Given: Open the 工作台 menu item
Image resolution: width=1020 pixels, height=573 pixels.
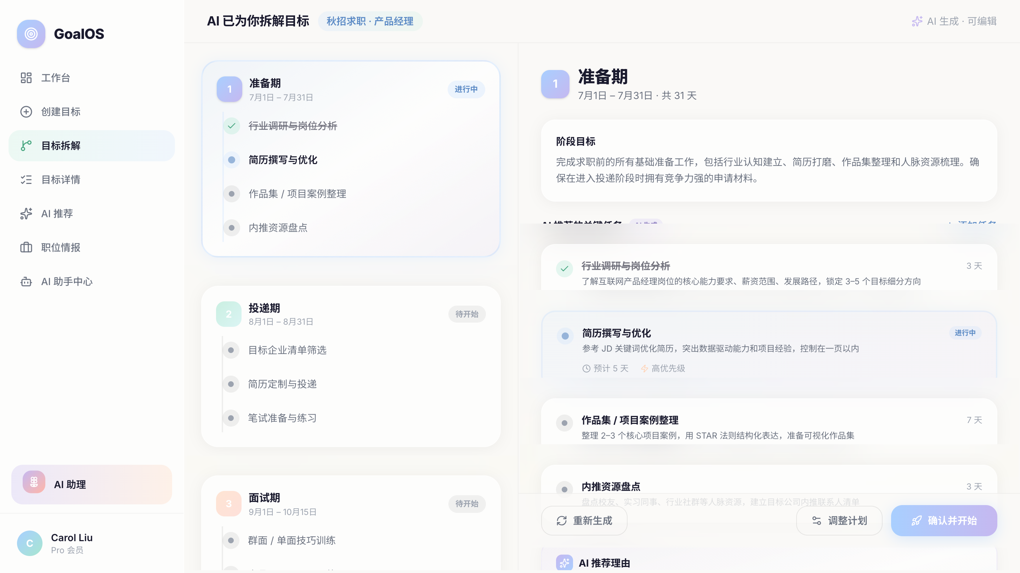Looking at the screenshot, I should pos(91,78).
